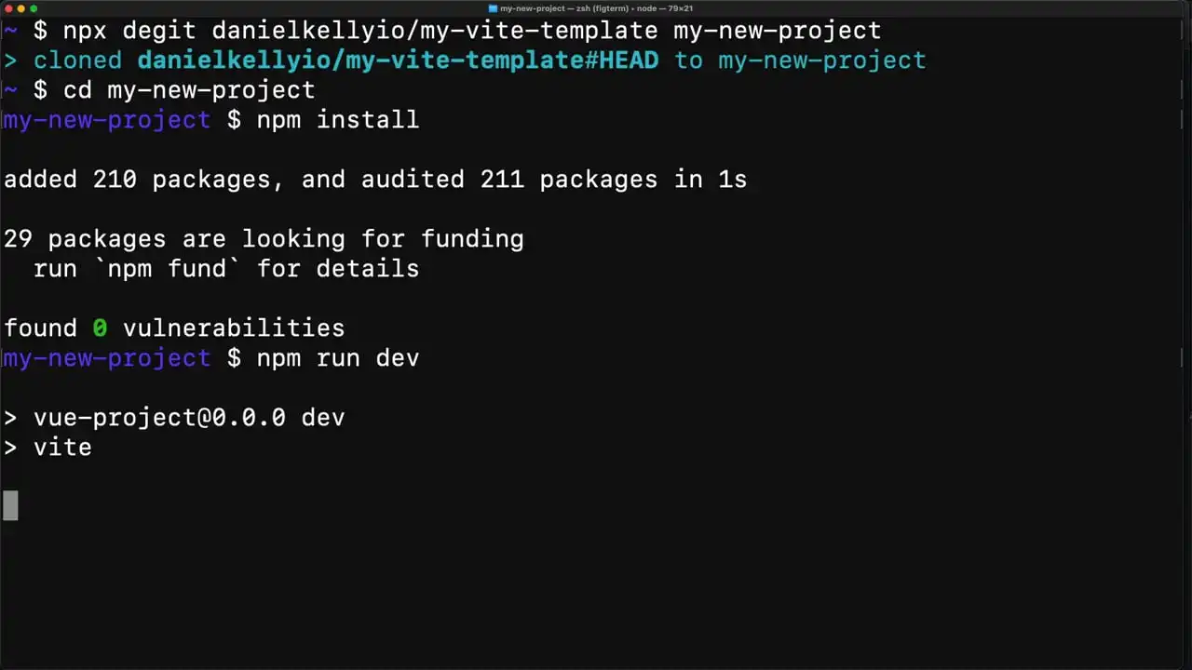The image size is (1192, 670).
Task: Click the folder proxy icon in title bar
Action: point(493,8)
